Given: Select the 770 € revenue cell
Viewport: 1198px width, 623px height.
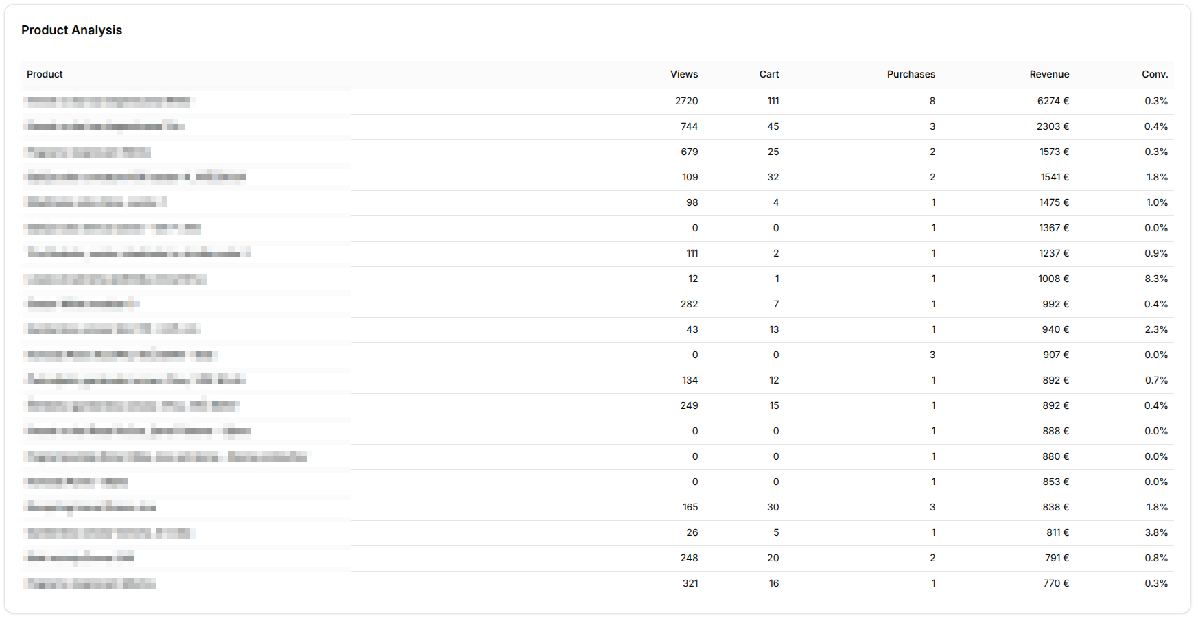Looking at the screenshot, I should (x=1055, y=583).
